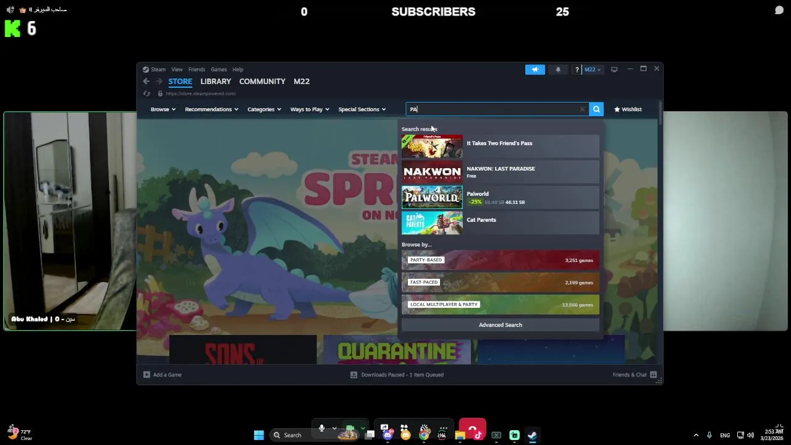Open microphone options arrow in call overlay
This screenshot has width=791, height=445.
334,428
